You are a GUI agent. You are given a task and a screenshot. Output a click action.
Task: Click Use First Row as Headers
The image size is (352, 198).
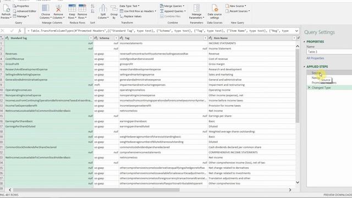(x=138, y=11)
